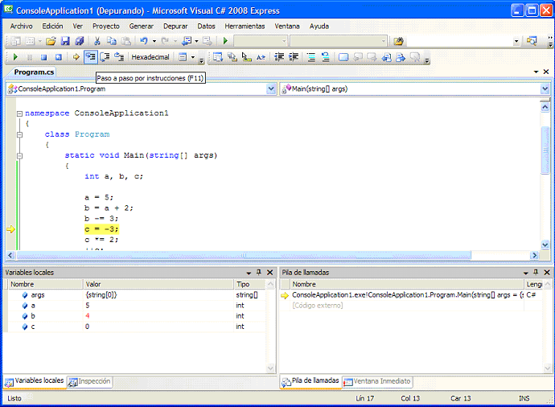Toggle pin on Pila de llamadas panel

535,273
